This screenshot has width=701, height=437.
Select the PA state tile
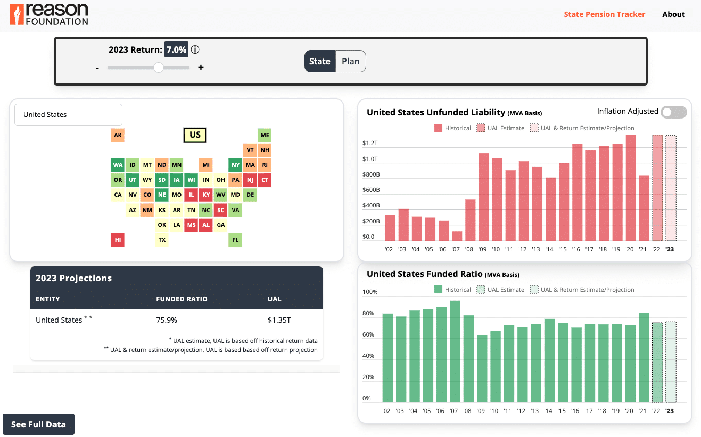click(235, 180)
